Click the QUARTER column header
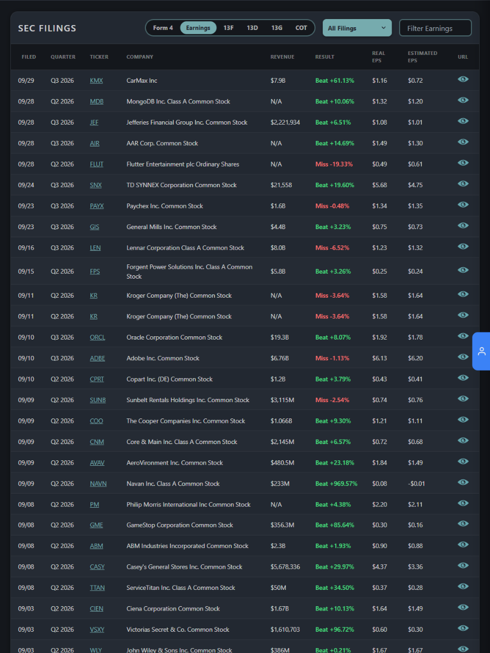Viewport: 490px width, 653px height. click(63, 57)
